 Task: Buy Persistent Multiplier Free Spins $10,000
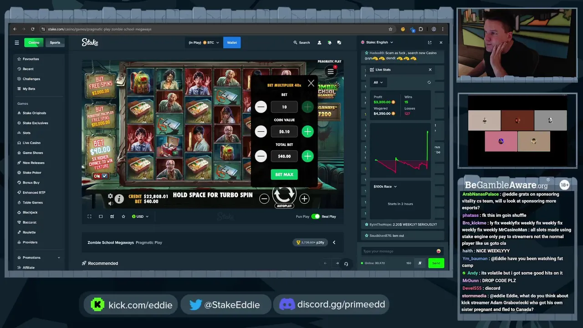100,117
